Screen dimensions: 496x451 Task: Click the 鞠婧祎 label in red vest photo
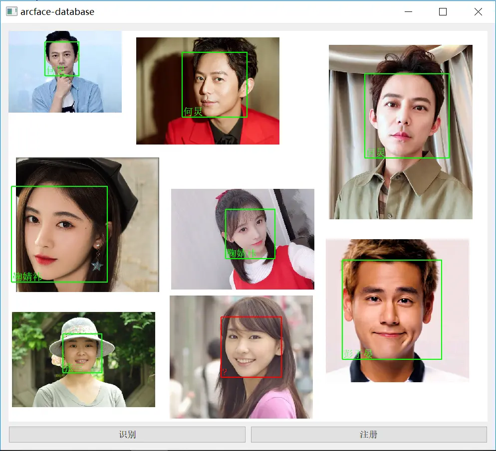242,253
